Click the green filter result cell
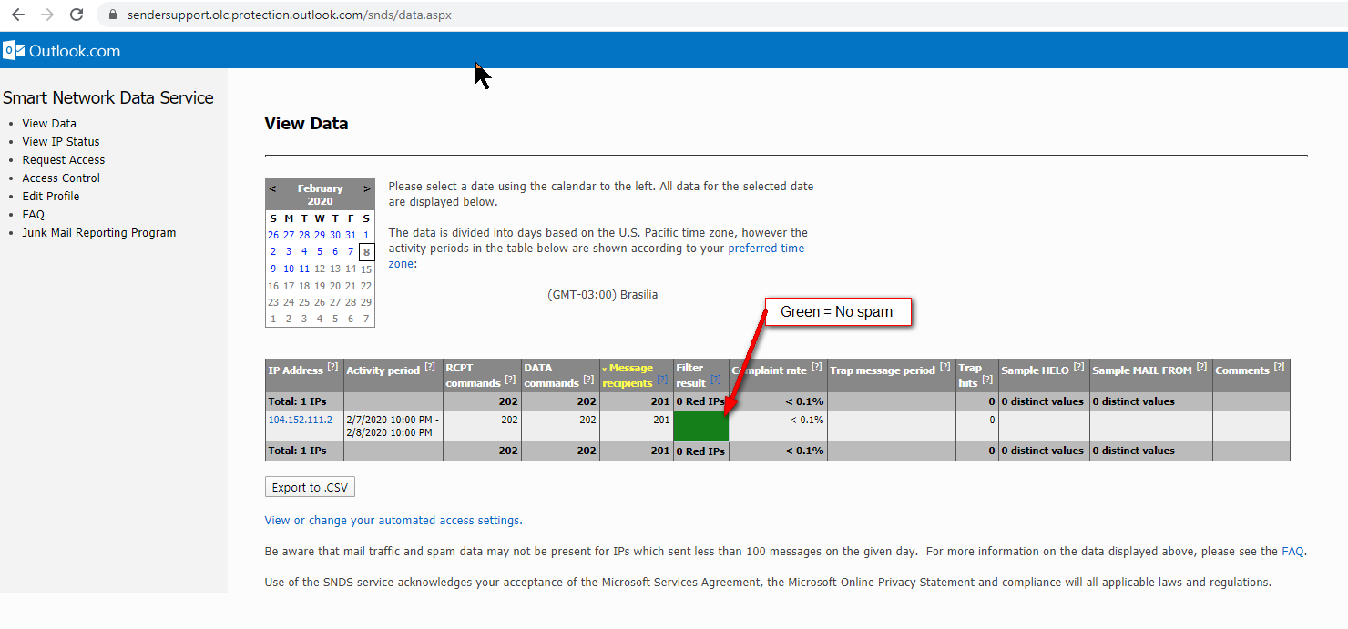Image resolution: width=1348 pixels, height=629 pixels. coord(700,426)
